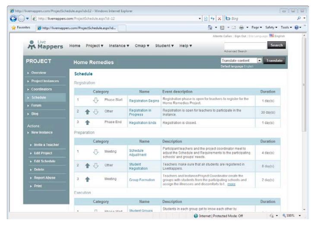Image resolution: width=317 pixels, height=226 pixels.
Task: Click the Compatibility View icon in address bar
Action: click(206, 19)
